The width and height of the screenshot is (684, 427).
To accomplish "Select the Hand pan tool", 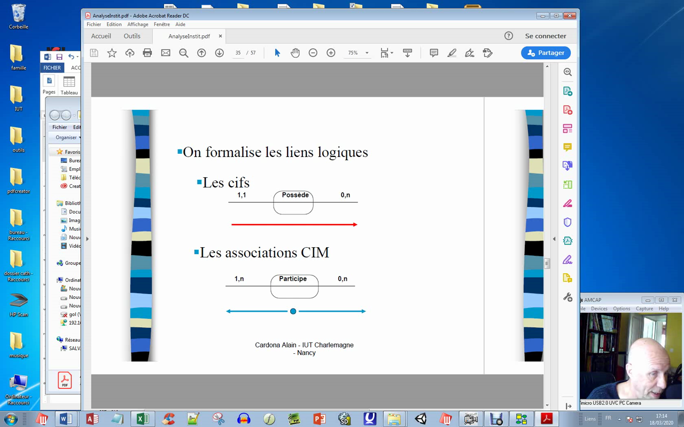I will (295, 53).
